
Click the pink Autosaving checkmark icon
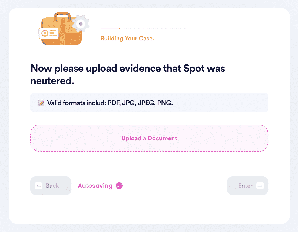(x=119, y=186)
